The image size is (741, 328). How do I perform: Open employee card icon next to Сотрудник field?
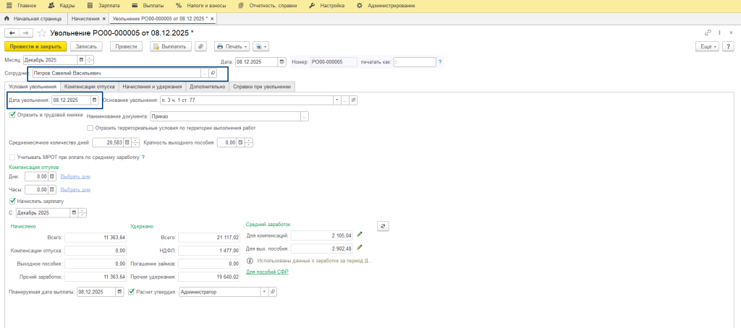pyautogui.click(x=212, y=74)
